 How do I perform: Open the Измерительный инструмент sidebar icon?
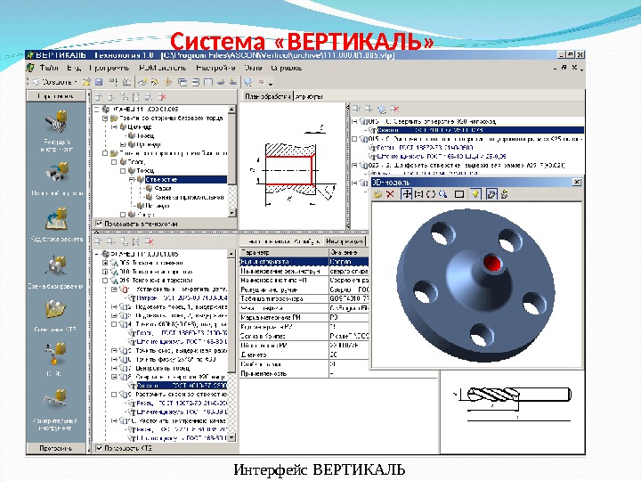point(56,398)
